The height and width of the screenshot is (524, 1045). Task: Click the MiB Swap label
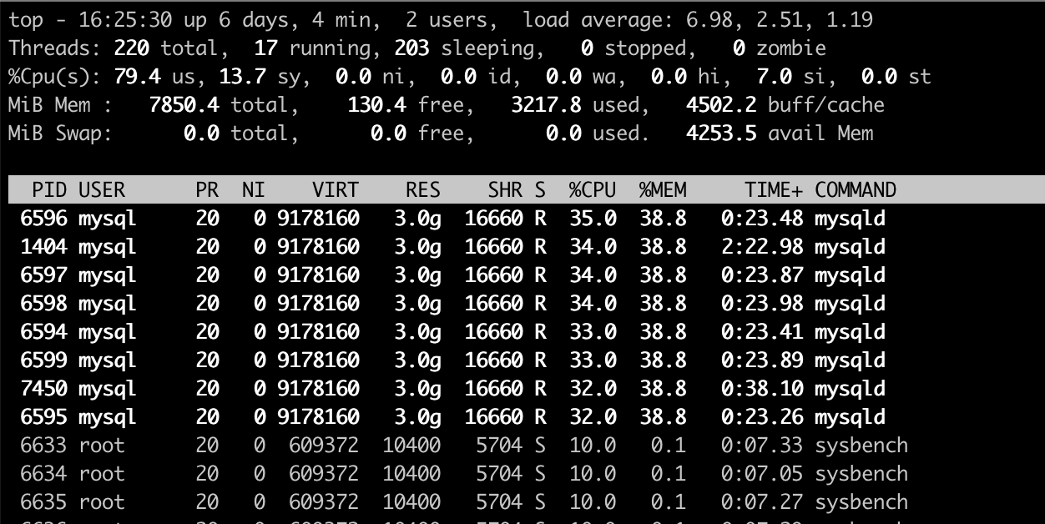click(61, 134)
